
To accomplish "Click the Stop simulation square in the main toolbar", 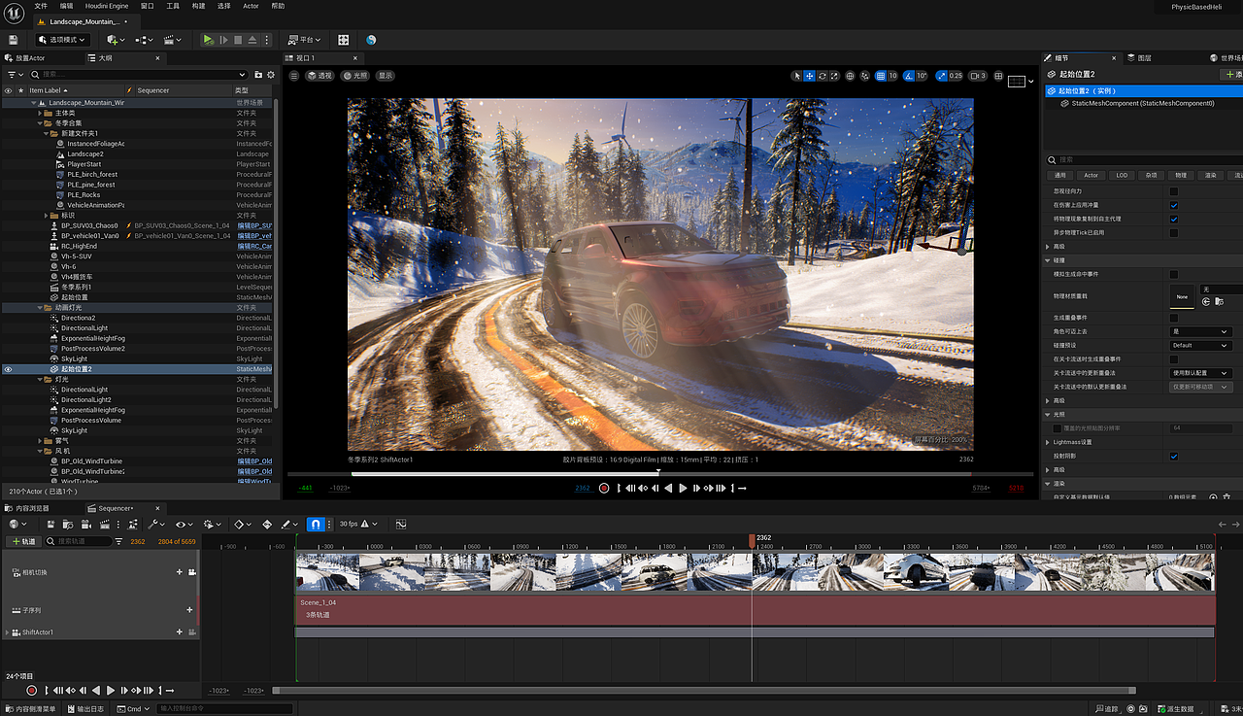I will [x=238, y=40].
